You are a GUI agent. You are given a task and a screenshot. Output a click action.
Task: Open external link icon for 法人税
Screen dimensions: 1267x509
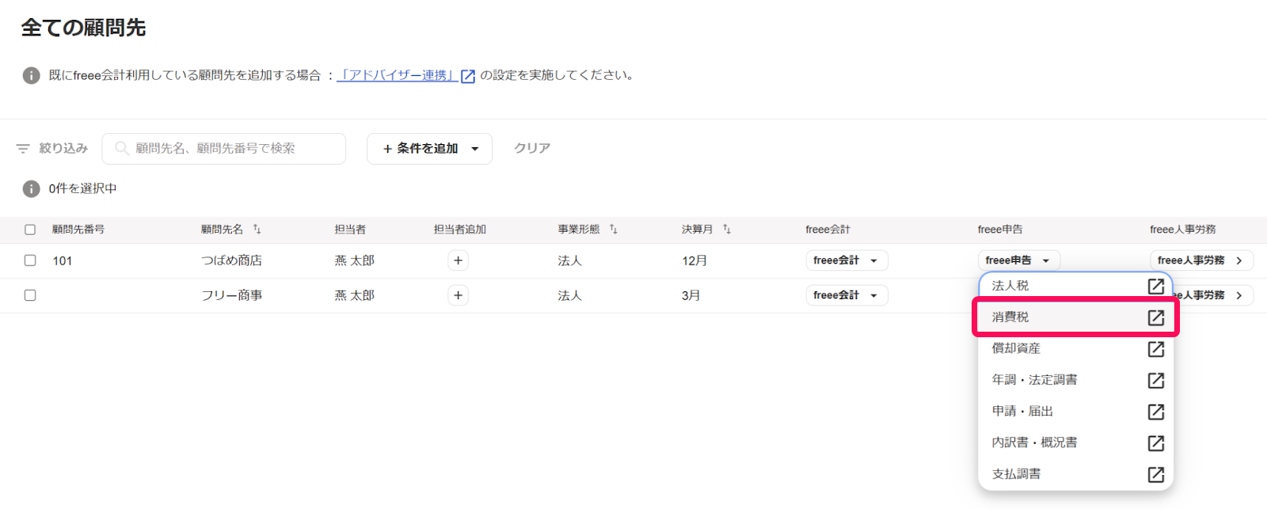coord(1156,286)
